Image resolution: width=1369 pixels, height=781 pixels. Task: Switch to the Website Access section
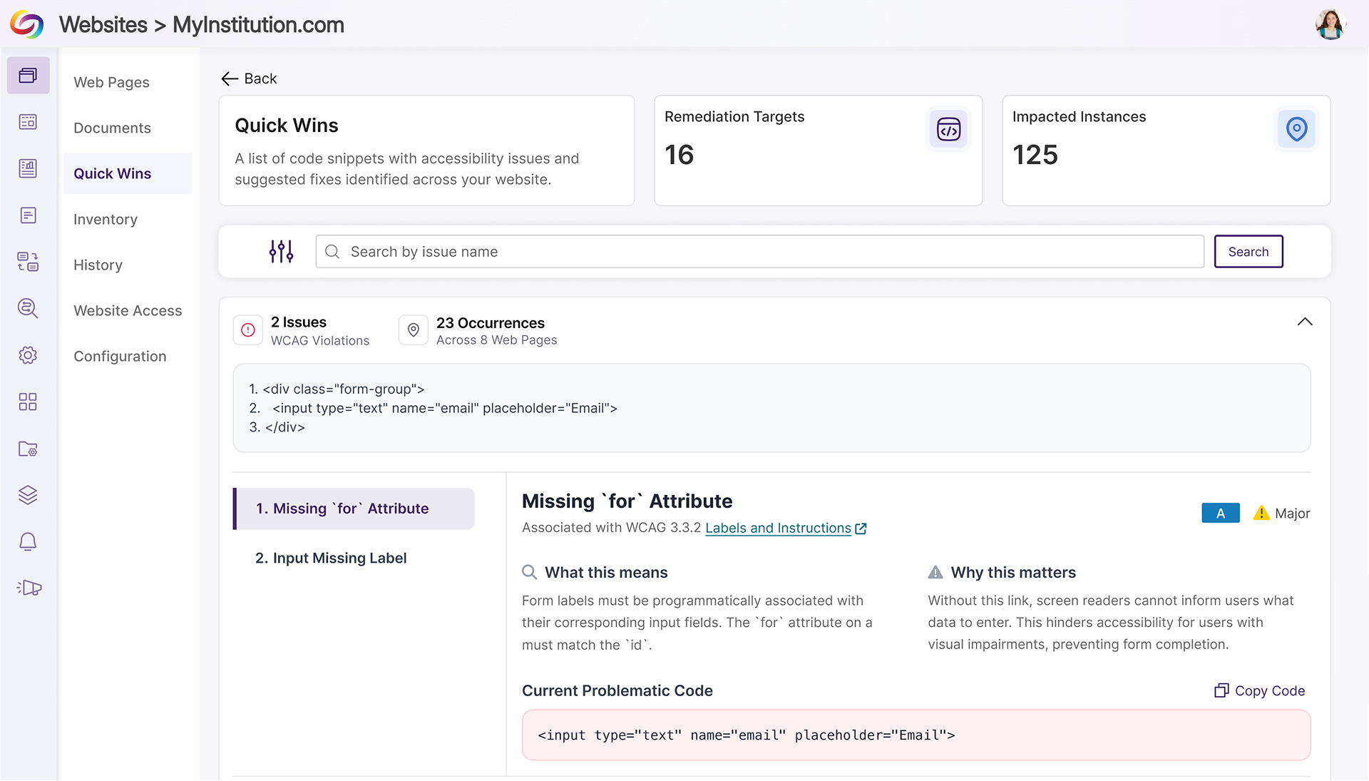128,310
